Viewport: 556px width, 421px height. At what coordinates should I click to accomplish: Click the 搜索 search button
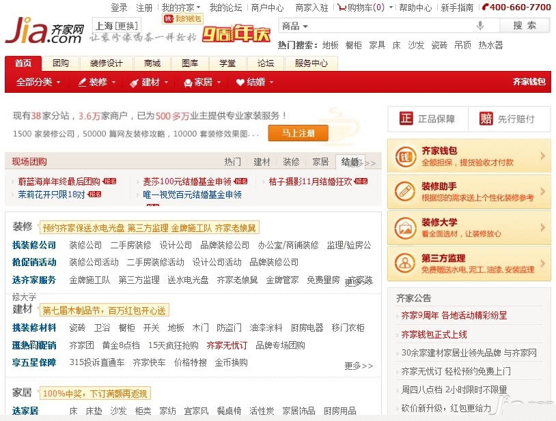pos(525,25)
